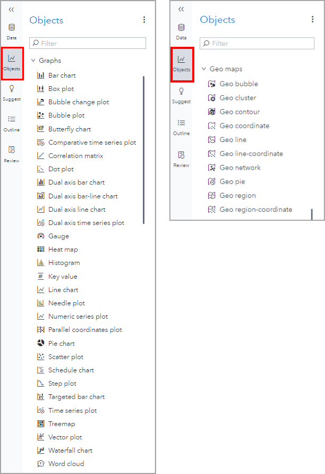
Task: Collapse the Geo maps category chevron
Action: [203, 69]
